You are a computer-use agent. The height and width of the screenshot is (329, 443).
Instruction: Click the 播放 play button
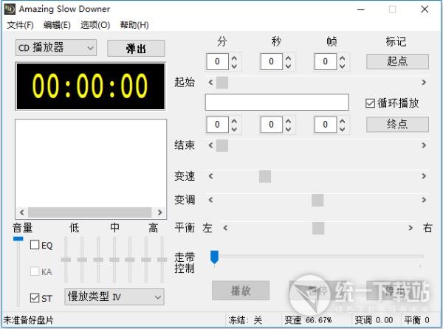[x=241, y=291]
